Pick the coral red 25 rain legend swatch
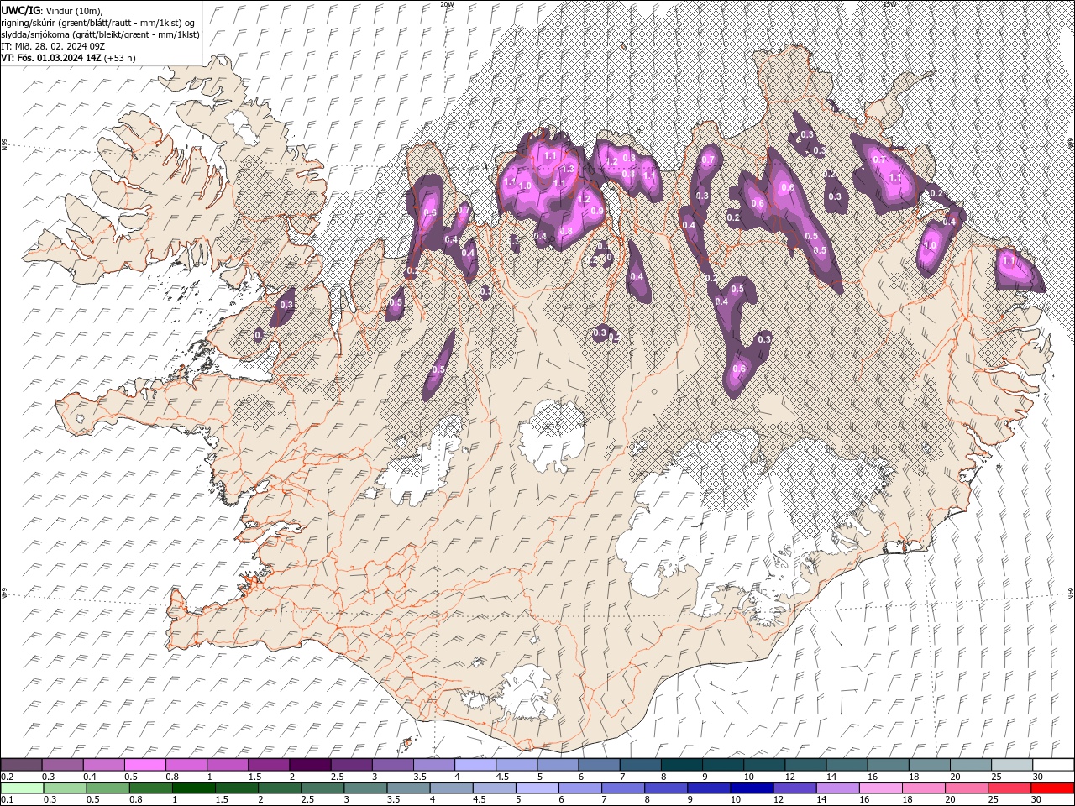Viewport: 1075px width, 806px height. click(1010, 788)
